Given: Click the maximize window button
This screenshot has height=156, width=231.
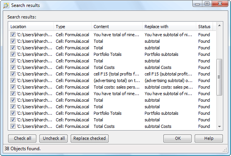Looking at the screenshot, I should (x=207, y=3).
